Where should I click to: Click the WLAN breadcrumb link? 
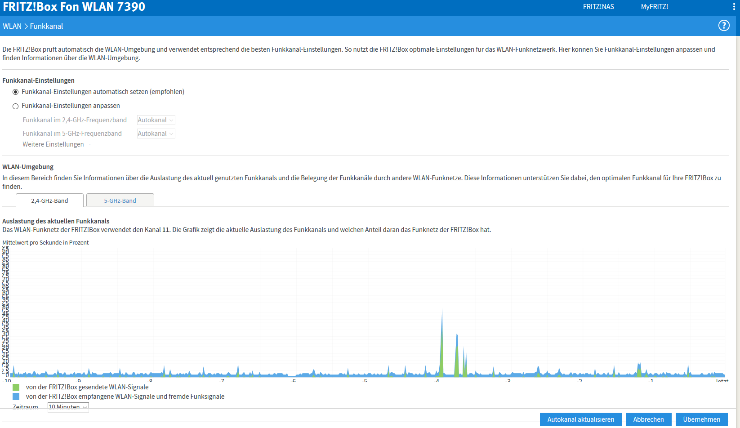pos(12,26)
